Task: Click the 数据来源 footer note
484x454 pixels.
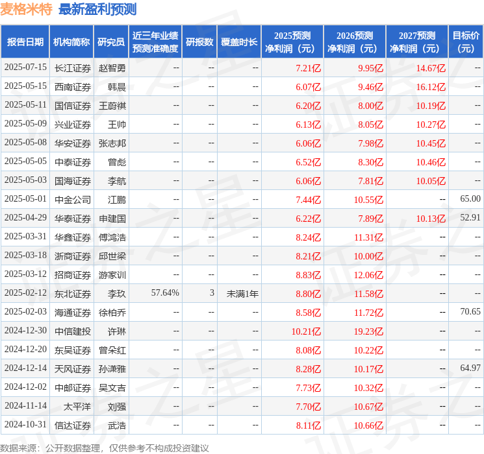Action: 105,448
